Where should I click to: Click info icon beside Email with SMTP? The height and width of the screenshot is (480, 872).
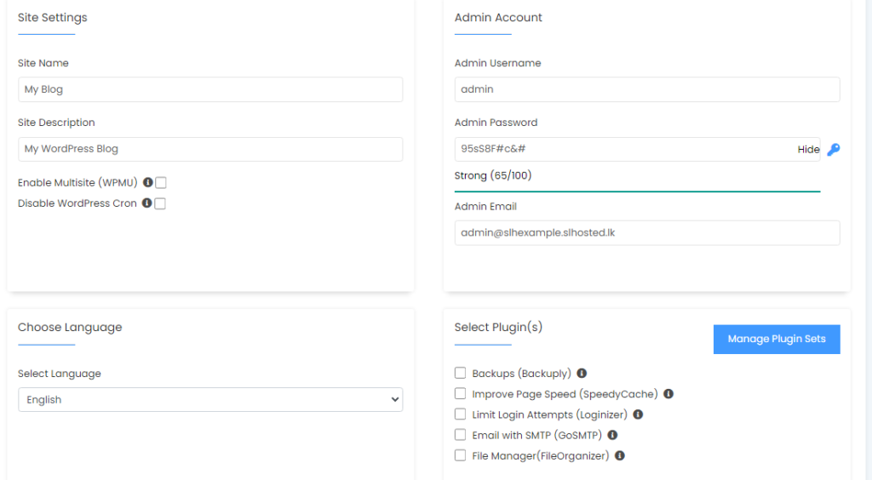click(612, 435)
